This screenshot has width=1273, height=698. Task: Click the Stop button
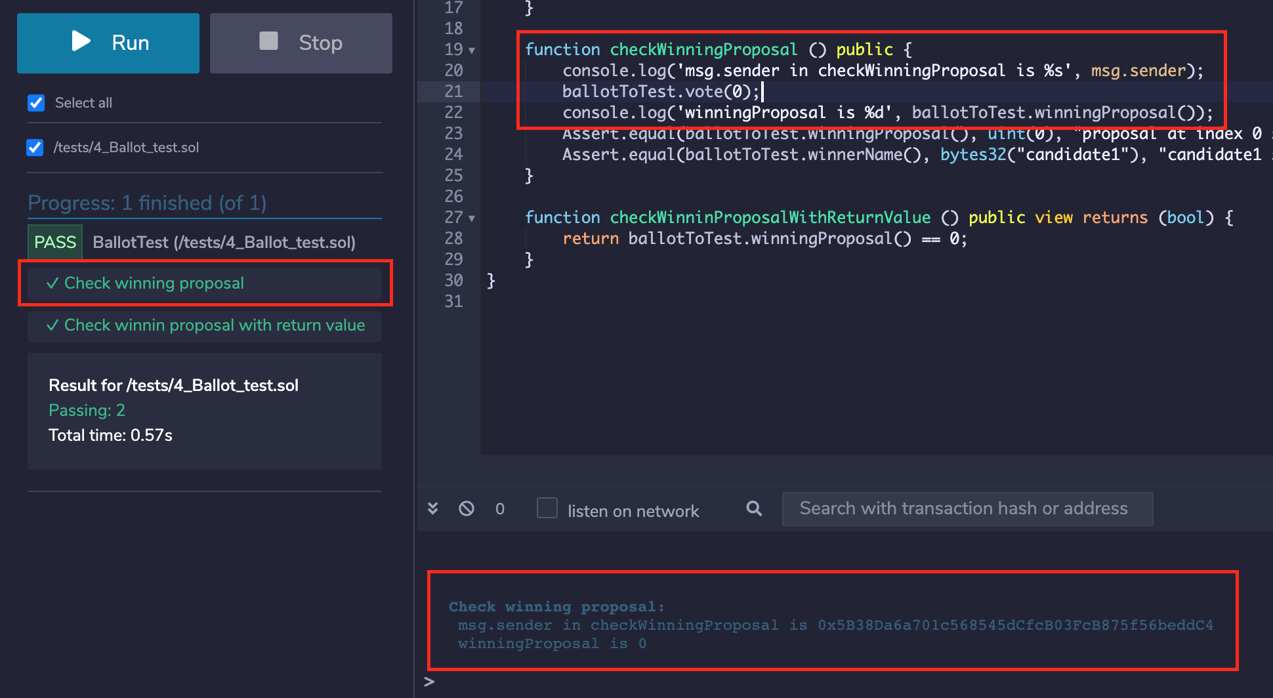[301, 43]
